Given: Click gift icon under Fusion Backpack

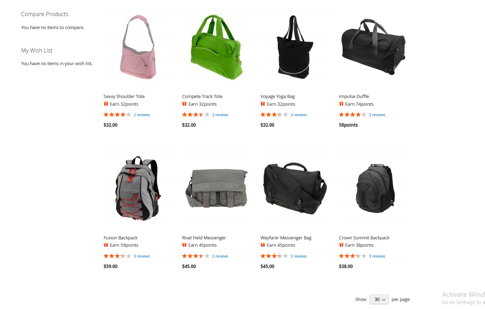Looking at the screenshot, I should pyautogui.click(x=106, y=245).
